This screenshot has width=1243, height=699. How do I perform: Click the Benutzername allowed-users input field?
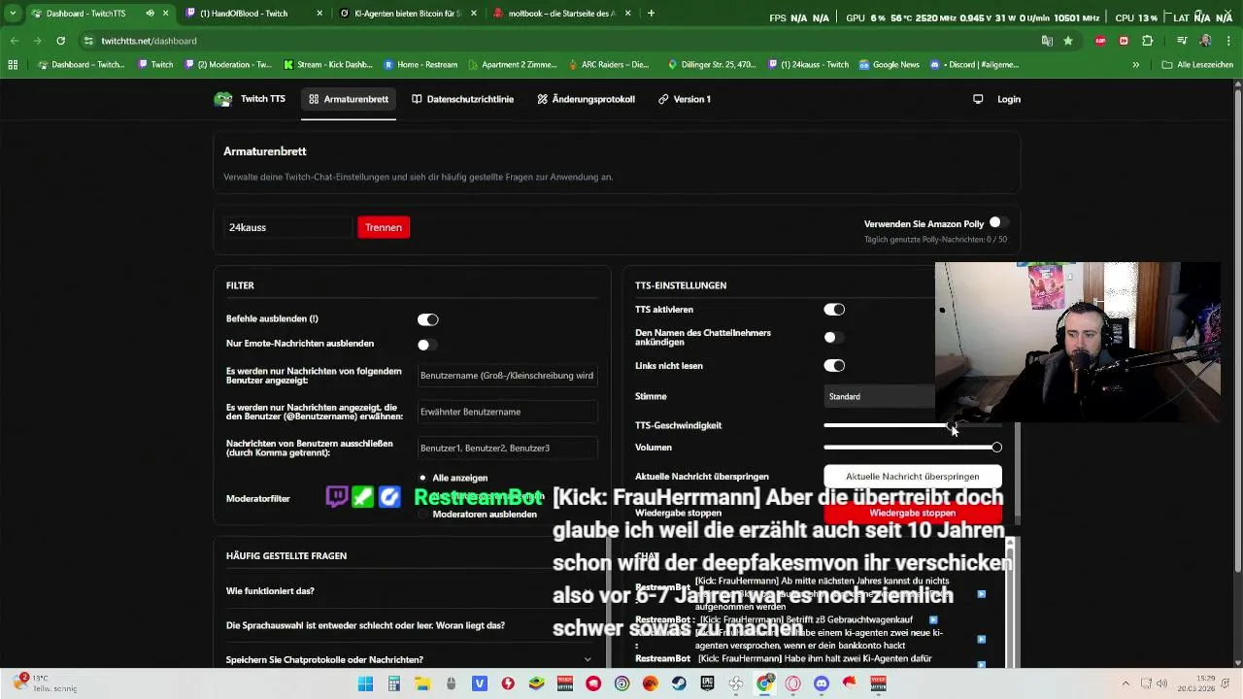pos(506,375)
